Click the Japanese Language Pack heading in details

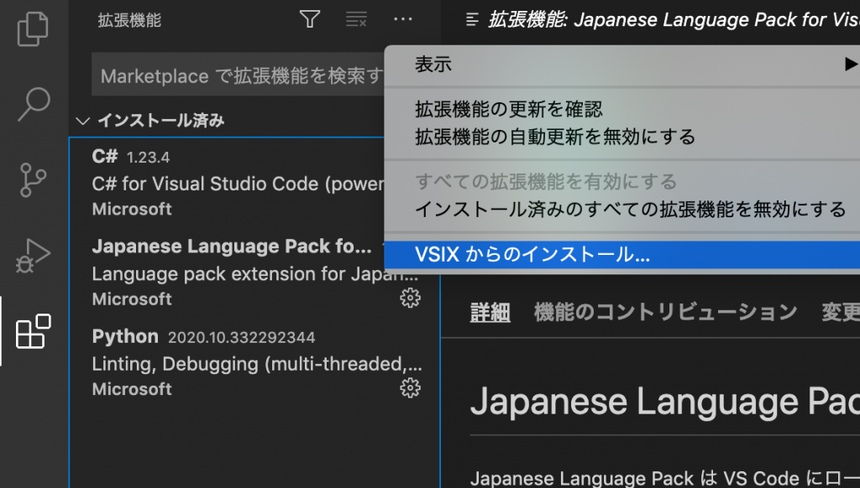tap(664, 402)
